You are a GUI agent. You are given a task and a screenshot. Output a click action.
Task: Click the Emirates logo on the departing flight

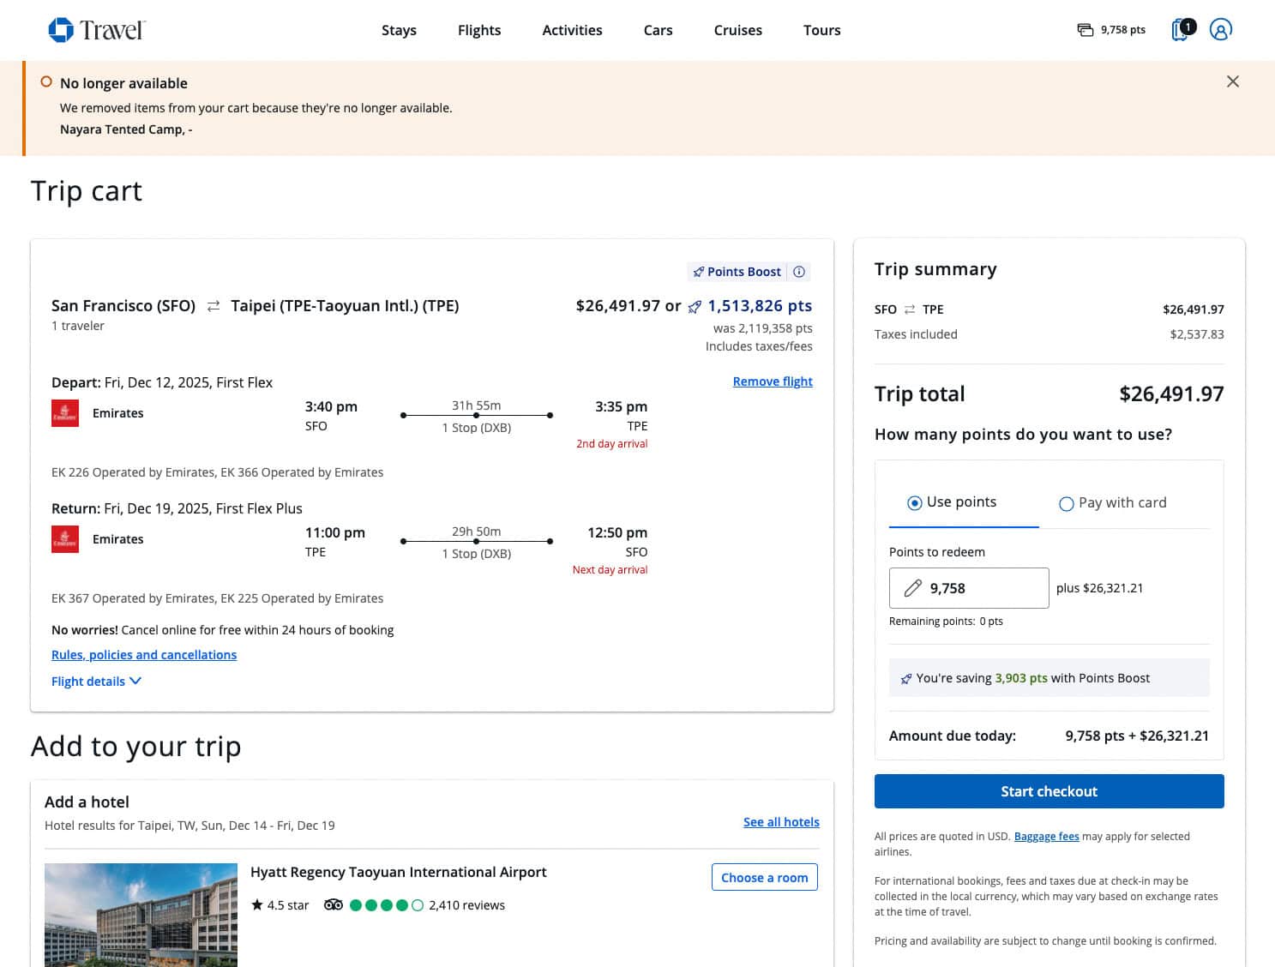[65, 413]
